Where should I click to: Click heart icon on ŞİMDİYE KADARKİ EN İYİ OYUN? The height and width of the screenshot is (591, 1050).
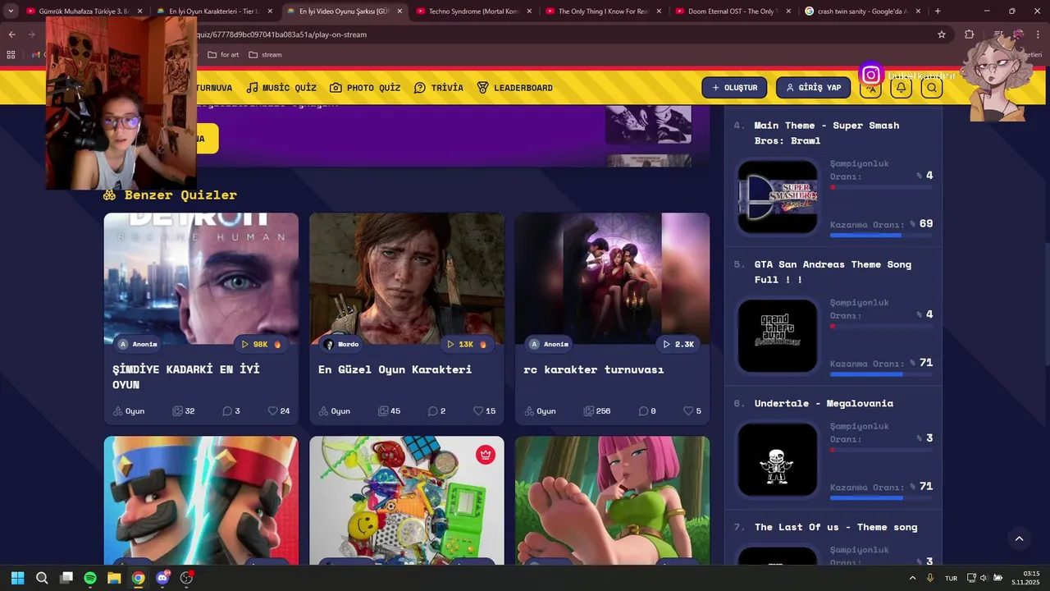tap(273, 411)
